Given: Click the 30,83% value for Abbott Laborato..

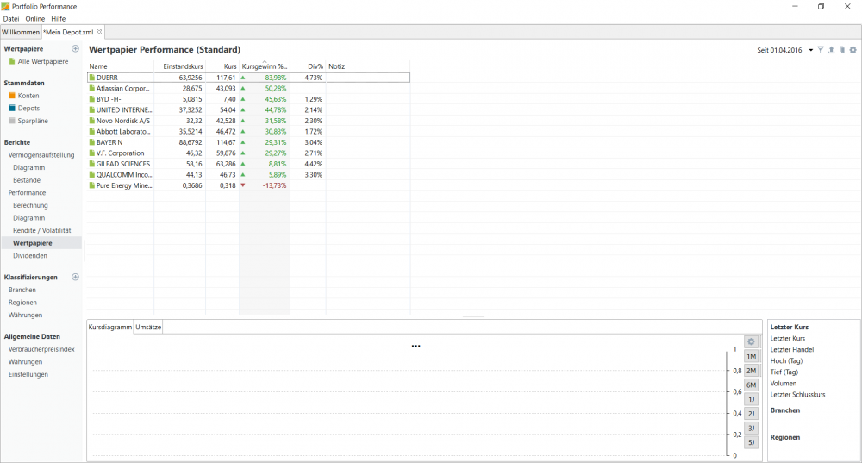Looking at the screenshot, I should [276, 132].
